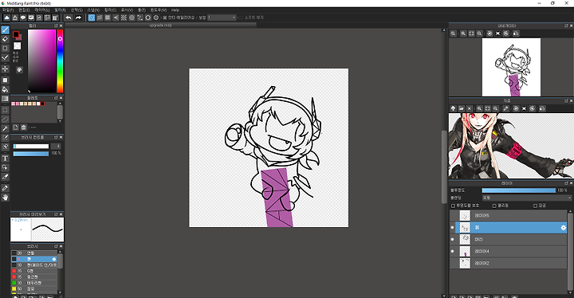
Task: Open the first menu in the menu bar
Action: click(x=8, y=10)
